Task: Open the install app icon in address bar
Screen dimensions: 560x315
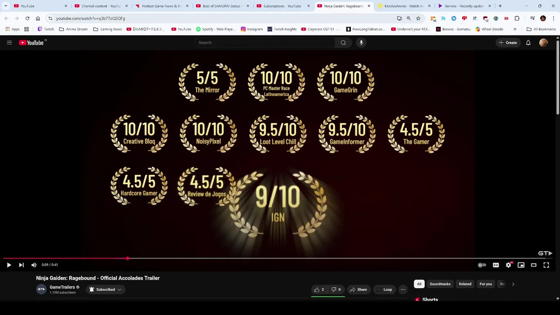Action: tap(399, 18)
